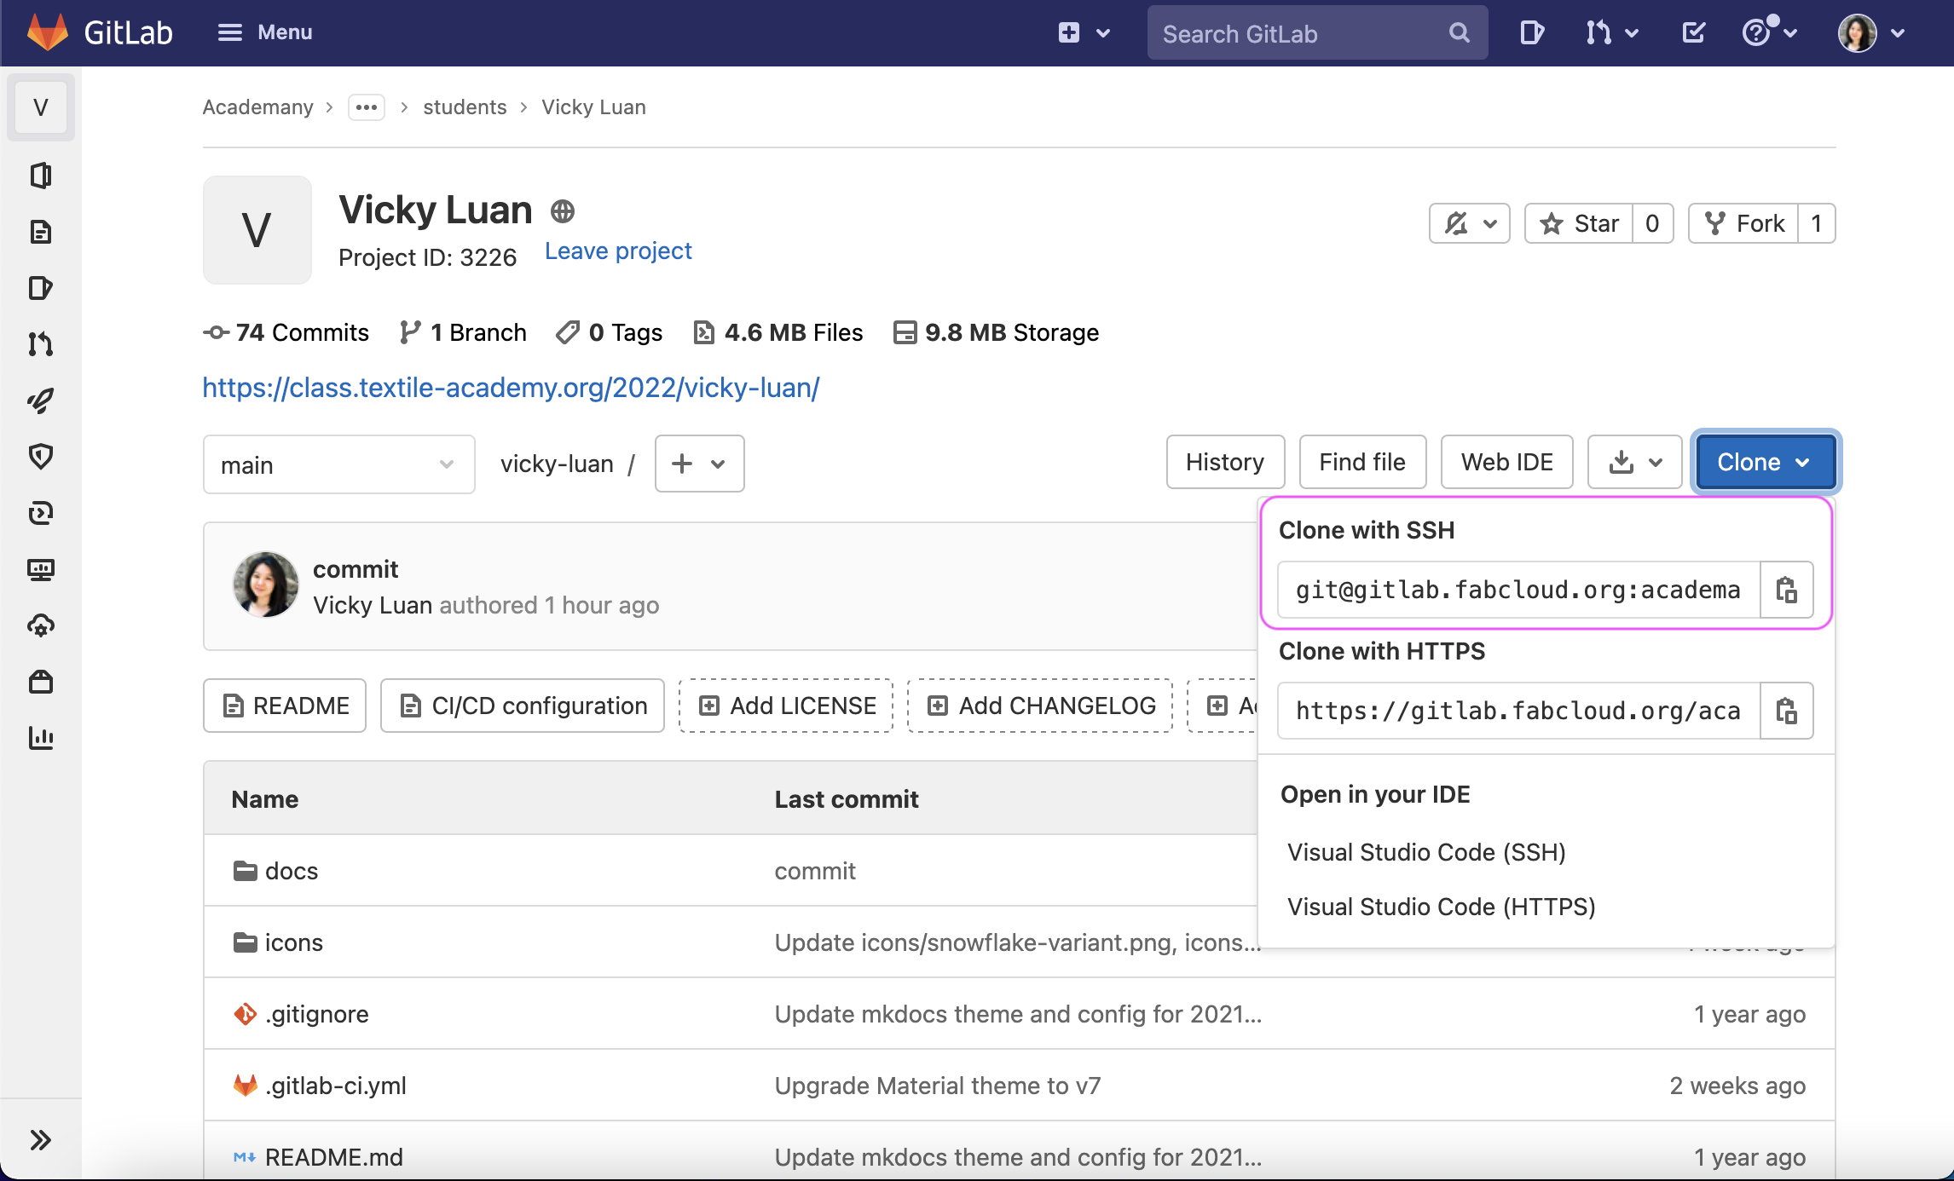The image size is (1954, 1181).
Task: Open Security shield sidebar icon
Action: [41, 457]
